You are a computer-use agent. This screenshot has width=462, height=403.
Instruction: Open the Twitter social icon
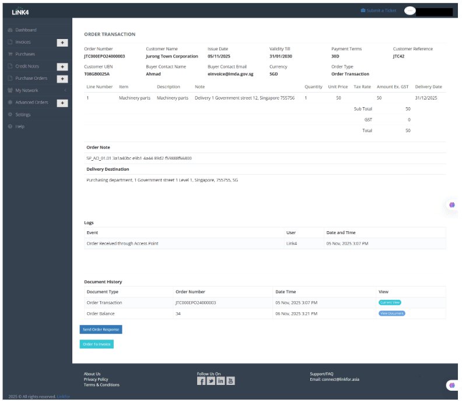coord(211,381)
